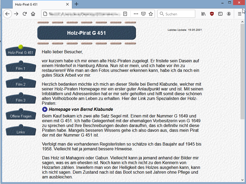The height and width of the screenshot is (184, 246).
Task: Open the Library bookshelf icon
Action: coord(203,14)
